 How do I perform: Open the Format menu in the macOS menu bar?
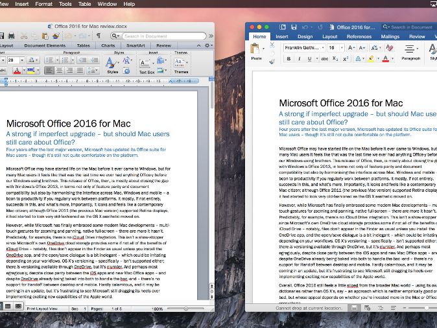43,4
